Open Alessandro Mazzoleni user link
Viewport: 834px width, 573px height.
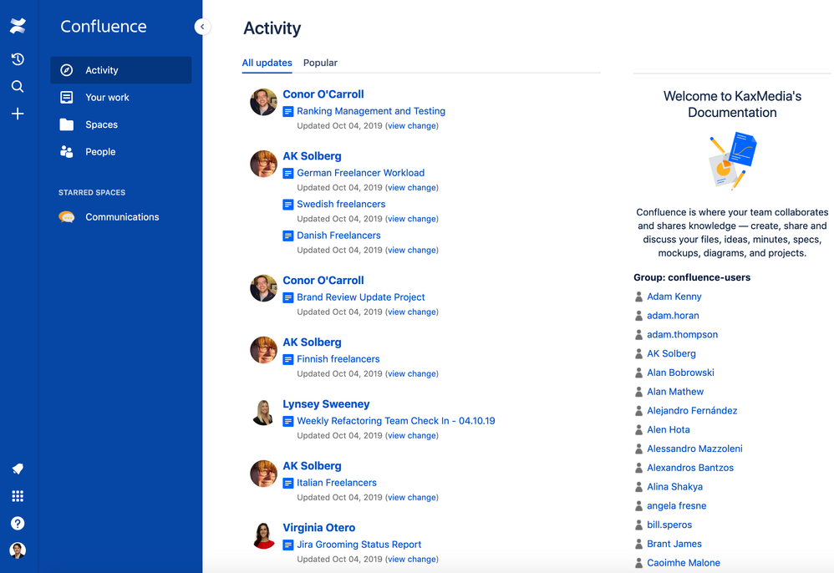[x=694, y=449]
